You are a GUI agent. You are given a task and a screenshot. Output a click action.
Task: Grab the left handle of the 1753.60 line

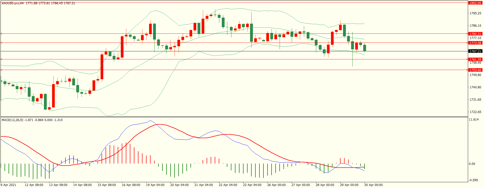[1, 70]
